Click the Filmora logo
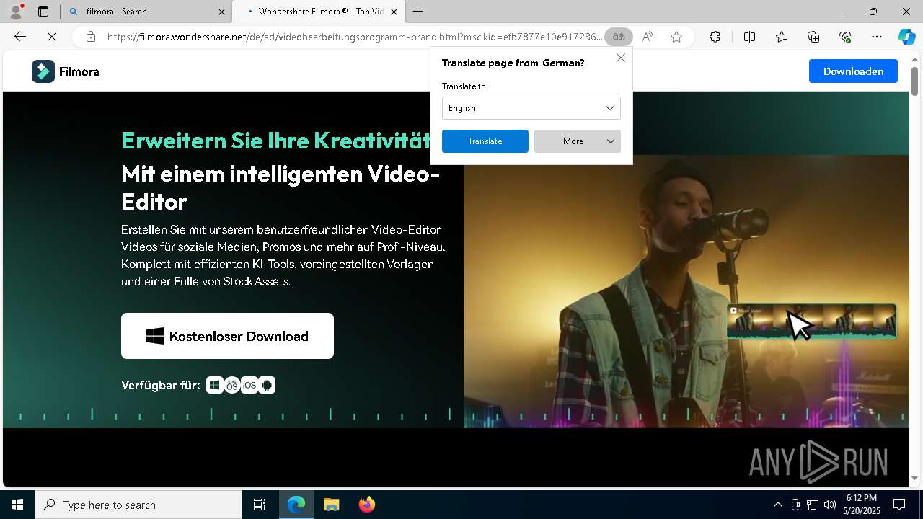923x519 pixels. 66,71
